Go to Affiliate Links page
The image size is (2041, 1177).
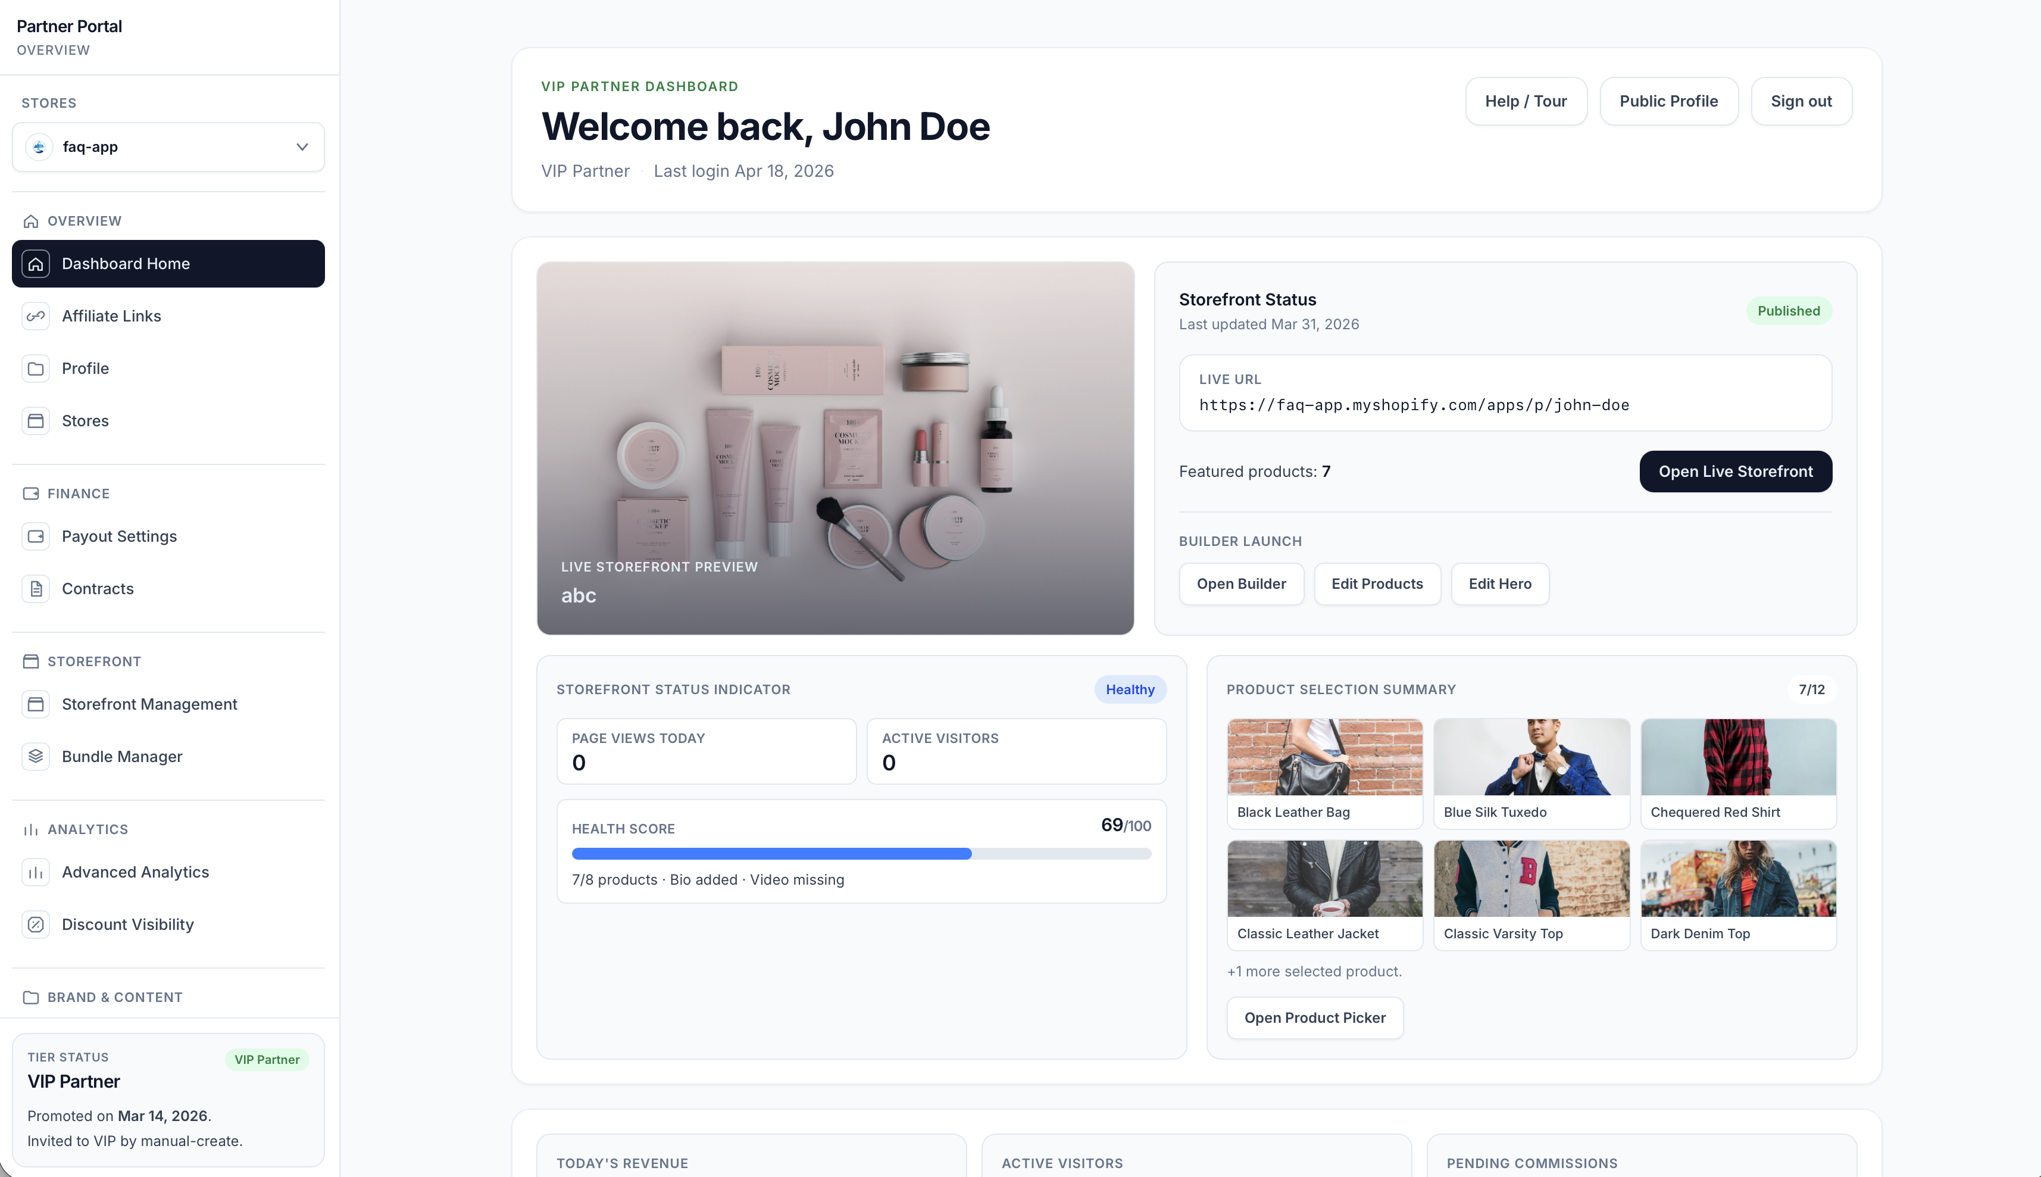click(x=168, y=316)
